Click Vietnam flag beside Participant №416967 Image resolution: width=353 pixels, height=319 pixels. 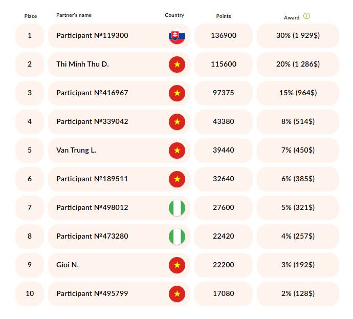coord(177,93)
